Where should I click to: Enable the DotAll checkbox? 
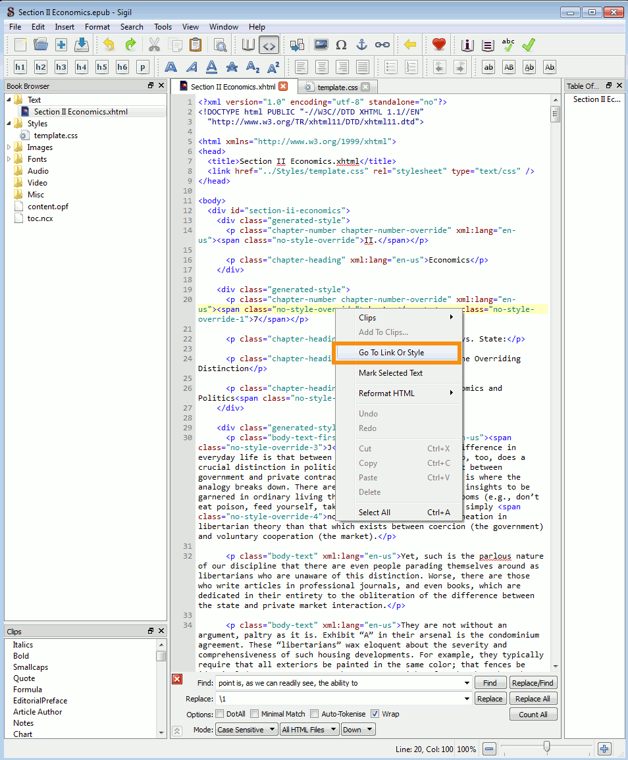pos(220,714)
